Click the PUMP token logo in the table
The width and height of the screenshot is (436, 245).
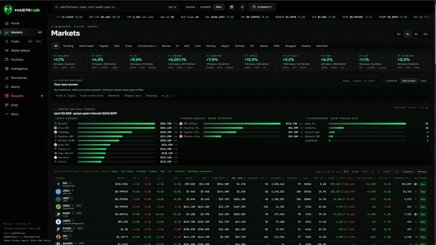pos(58,214)
